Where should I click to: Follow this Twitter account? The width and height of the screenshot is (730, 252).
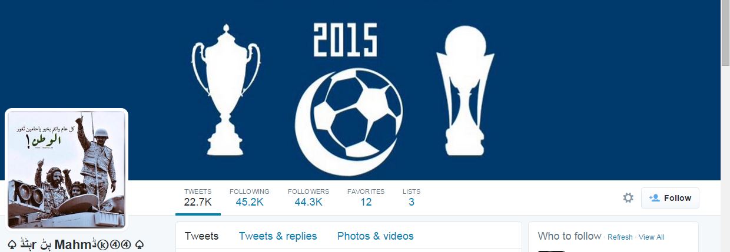pos(670,198)
